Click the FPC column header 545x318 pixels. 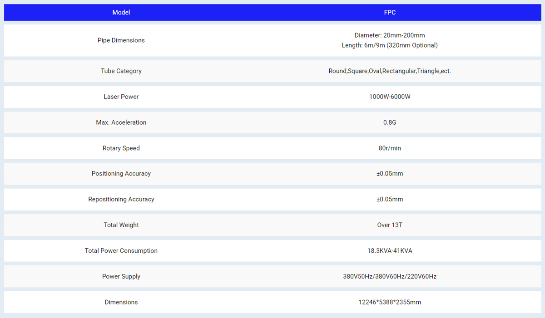390,13
